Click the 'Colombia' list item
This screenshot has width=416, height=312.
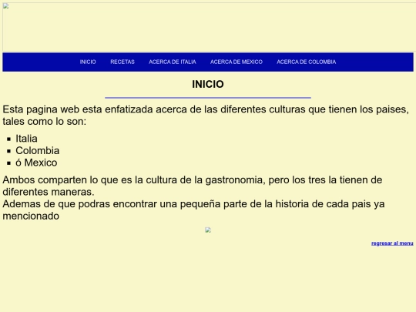pos(38,151)
